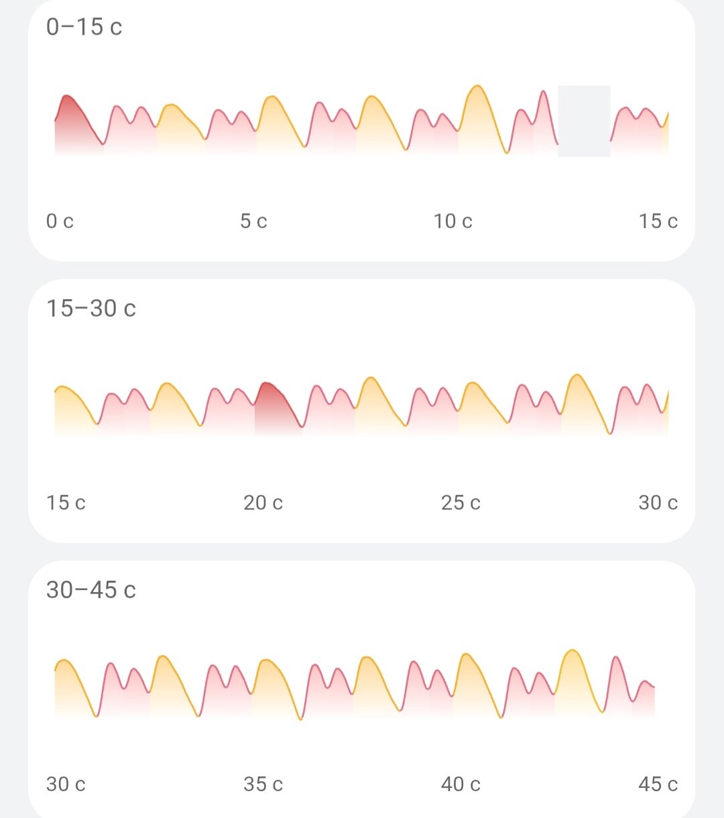Click the "40 с" time label

pos(461,784)
